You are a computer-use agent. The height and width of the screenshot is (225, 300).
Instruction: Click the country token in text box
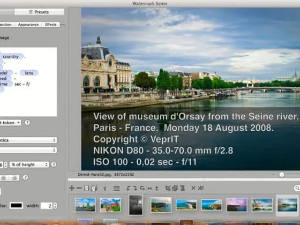tap(12, 56)
